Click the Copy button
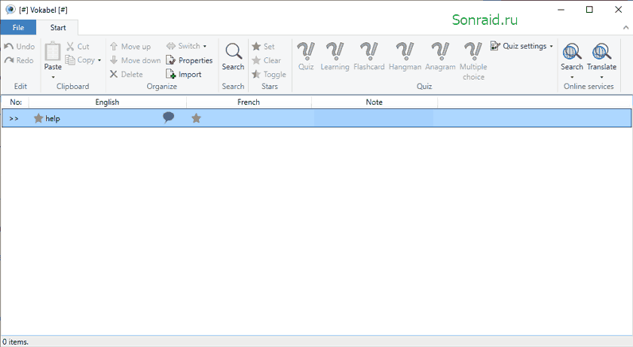Viewport: 633px width, 347px height. point(81,60)
